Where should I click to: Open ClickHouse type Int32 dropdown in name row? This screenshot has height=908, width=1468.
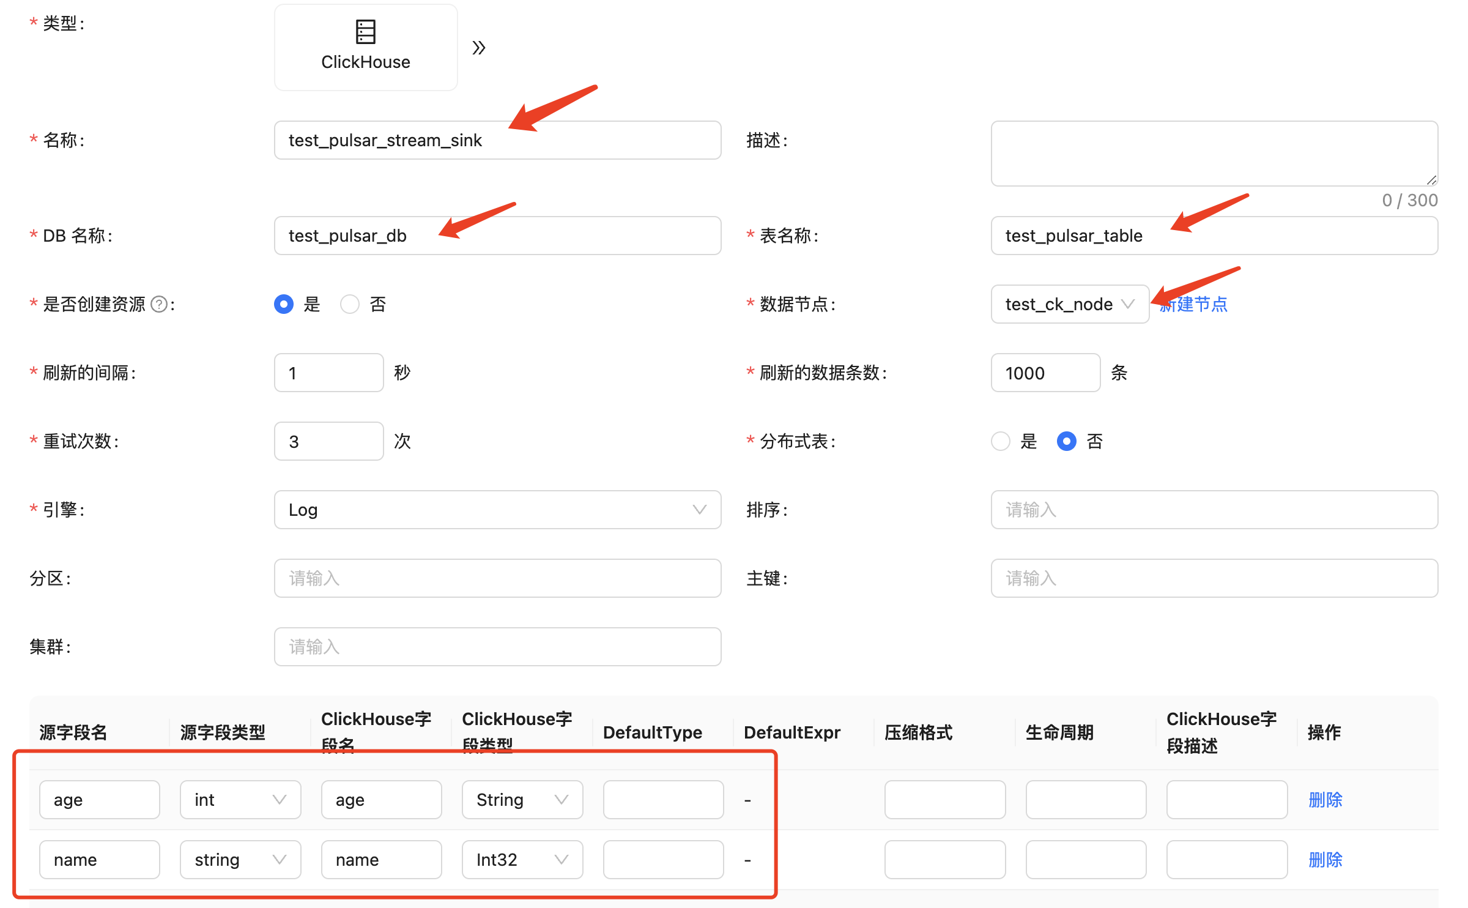coord(522,860)
